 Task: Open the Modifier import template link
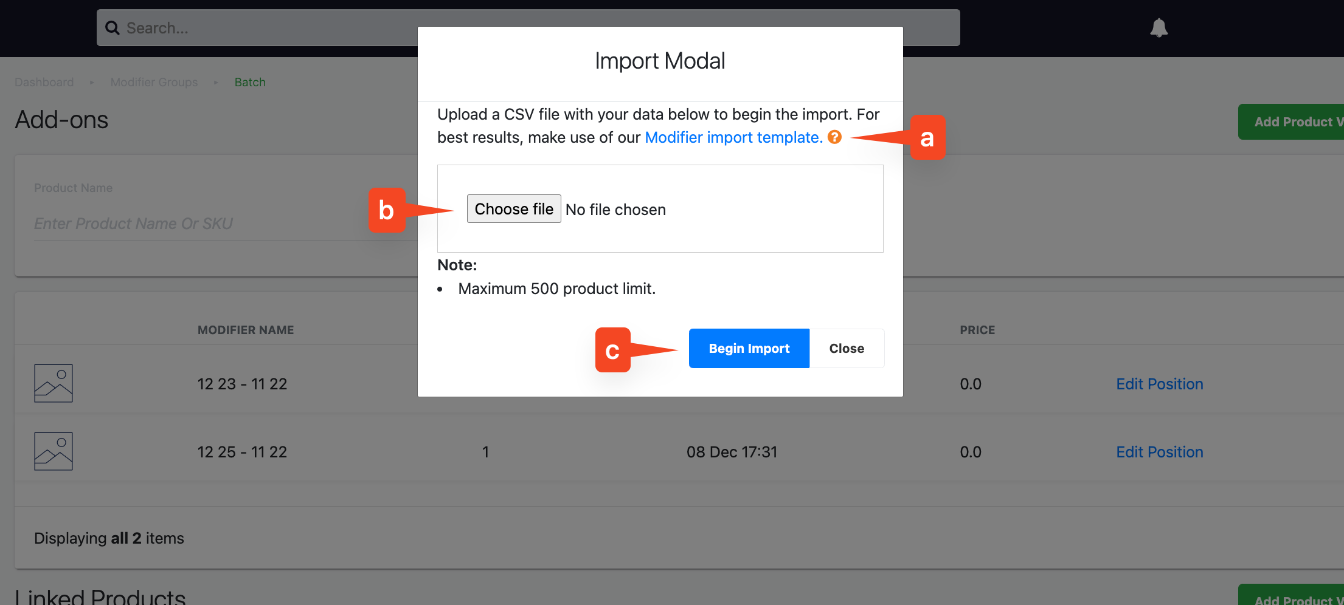click(x=733, y=137)
